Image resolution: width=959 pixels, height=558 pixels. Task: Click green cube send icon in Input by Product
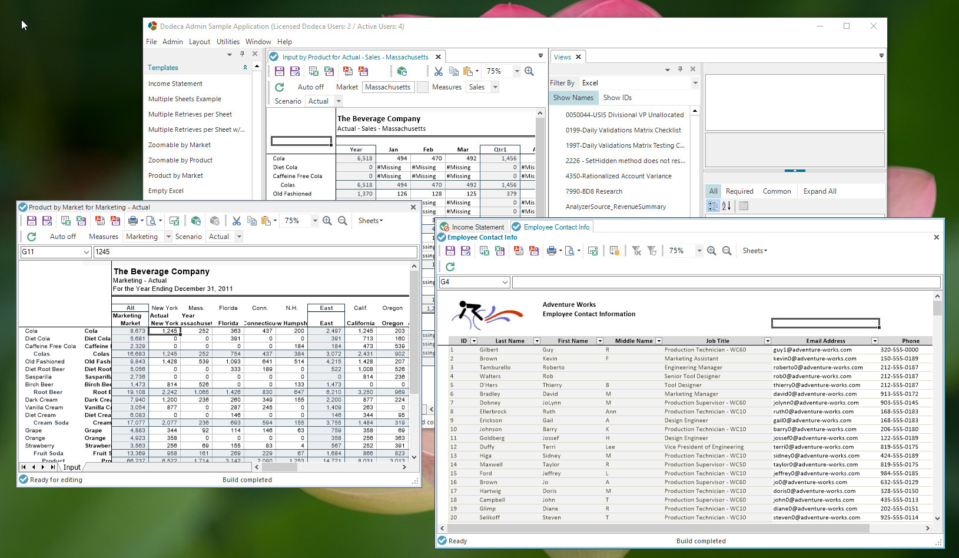point(402,71)
